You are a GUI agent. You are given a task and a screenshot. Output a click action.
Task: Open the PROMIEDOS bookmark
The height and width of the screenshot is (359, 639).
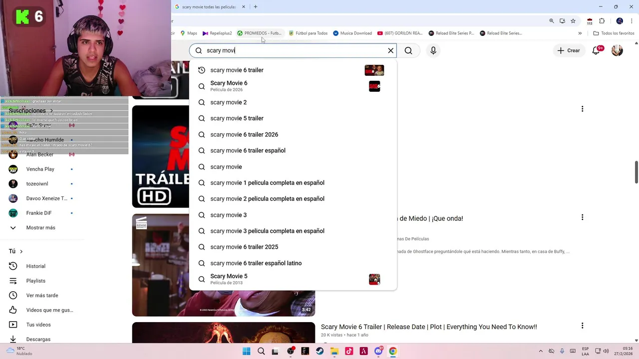pyautogui.click(x=259, y=33)
